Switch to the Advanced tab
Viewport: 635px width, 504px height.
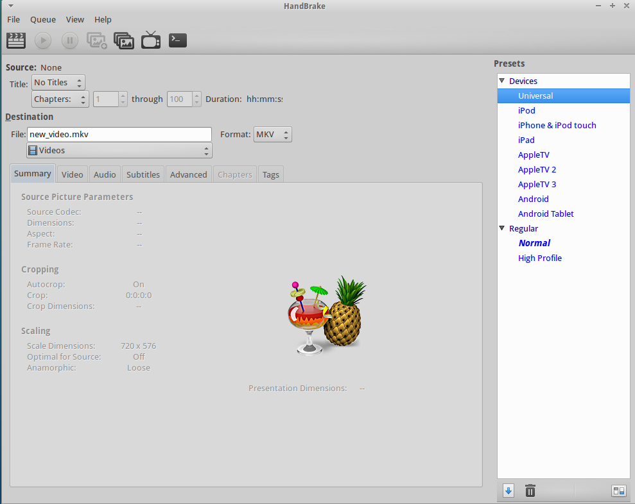(x=188, y=174)
